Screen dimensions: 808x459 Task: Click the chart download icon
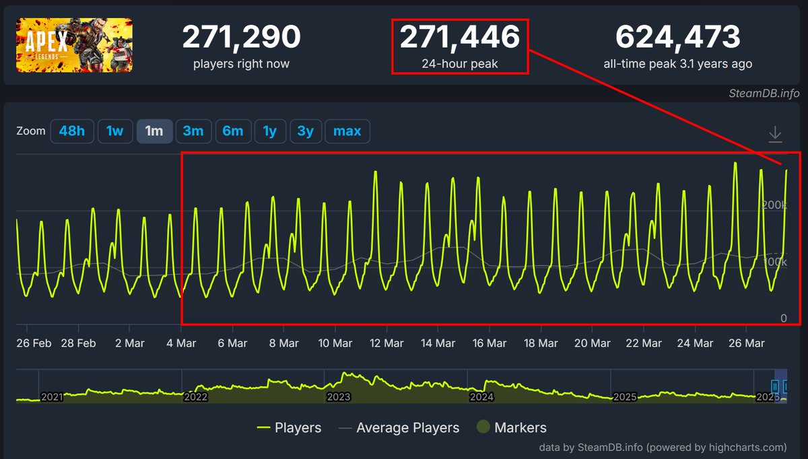pos(776,134)
